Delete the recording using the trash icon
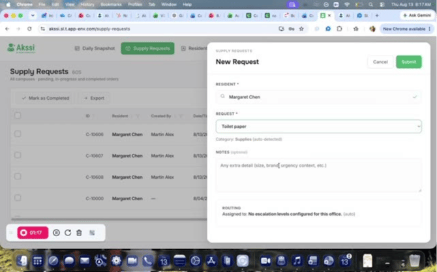 point(79,233)
